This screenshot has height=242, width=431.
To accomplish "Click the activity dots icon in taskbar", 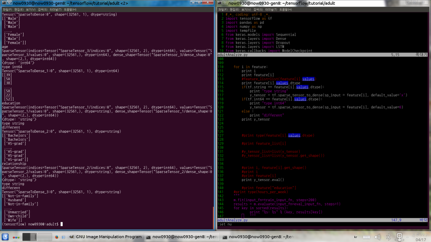I will pos(15,237).
